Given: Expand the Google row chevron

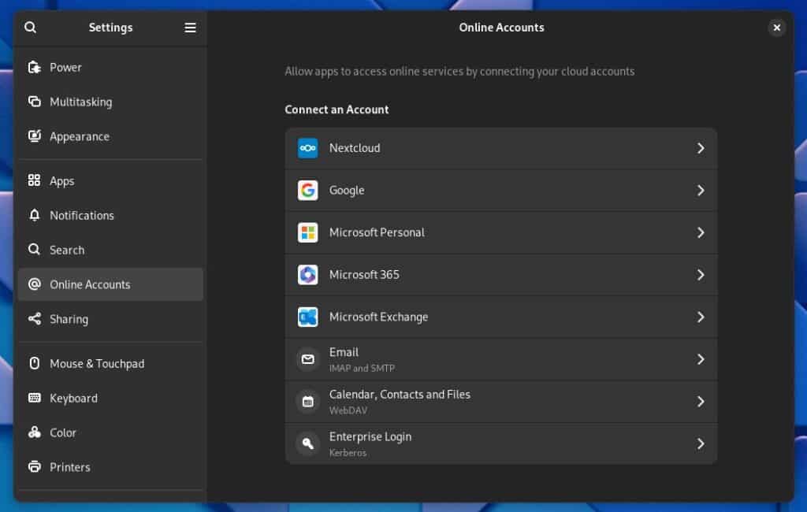Looking at the screenshot, I should [700, 191].
